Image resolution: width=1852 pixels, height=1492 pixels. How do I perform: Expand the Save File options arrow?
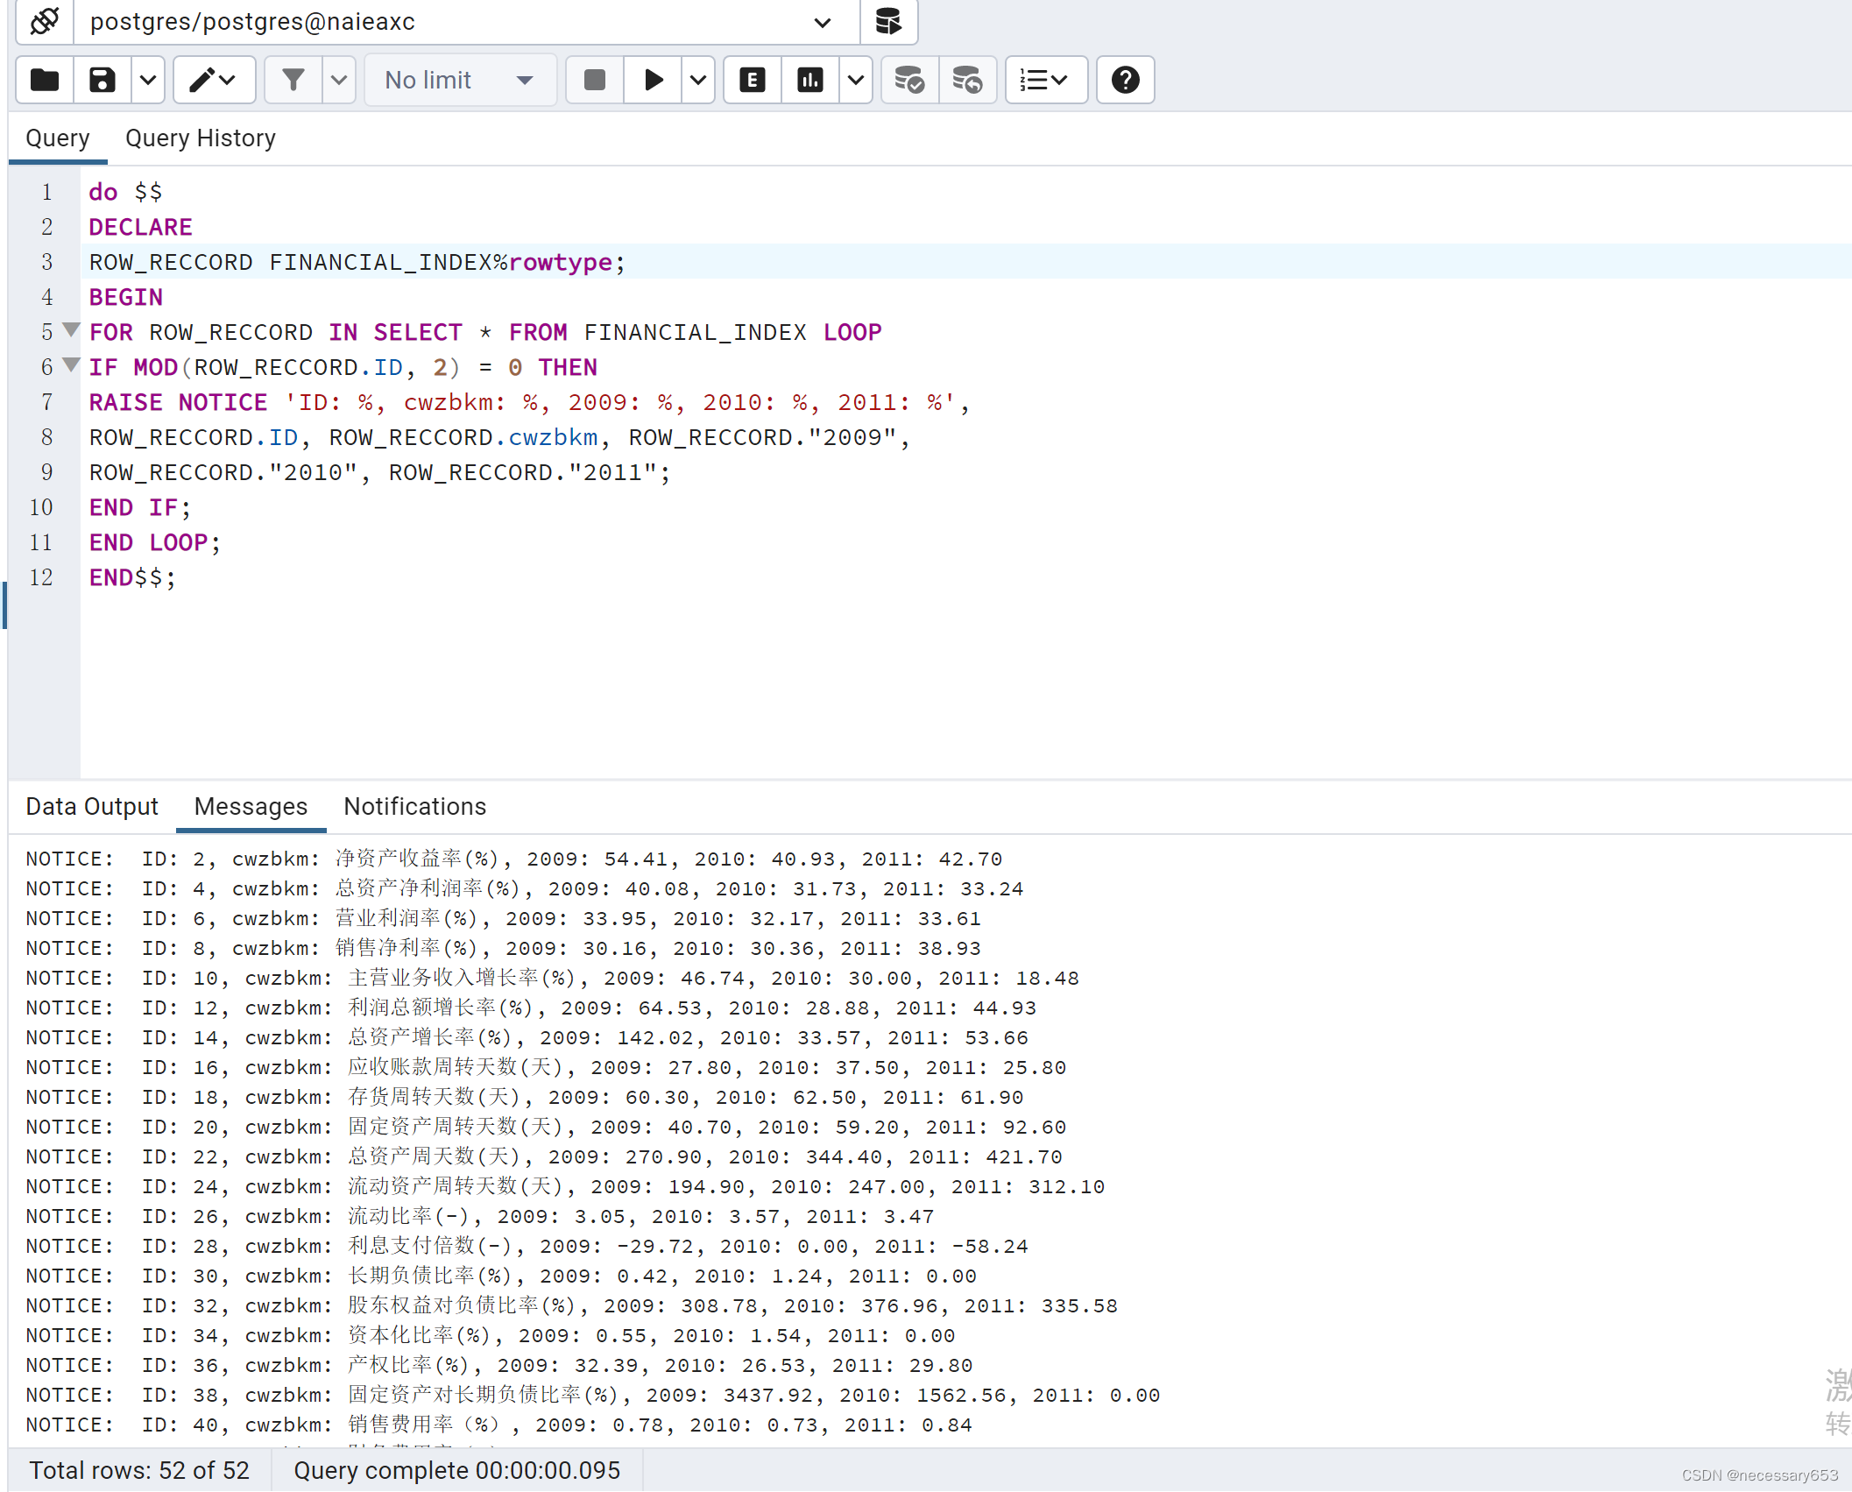point(148,80)
